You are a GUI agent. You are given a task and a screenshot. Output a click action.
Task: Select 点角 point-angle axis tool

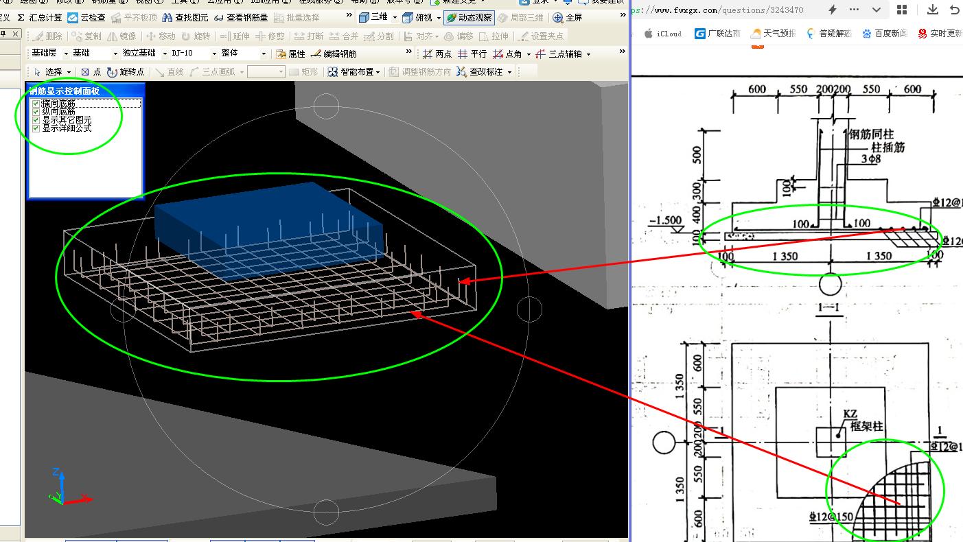(x=507, y=54)
